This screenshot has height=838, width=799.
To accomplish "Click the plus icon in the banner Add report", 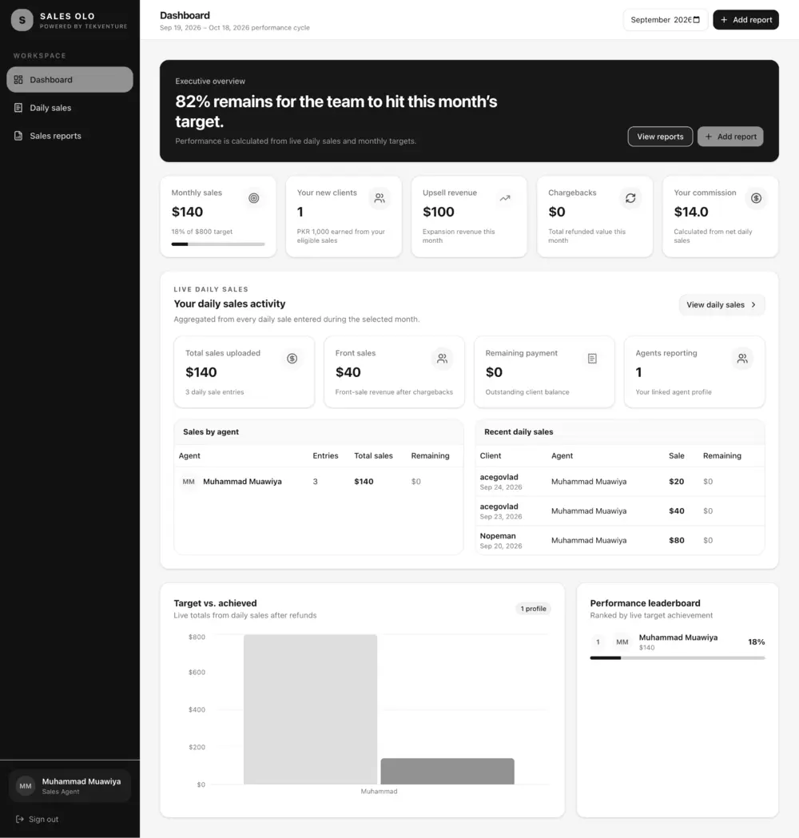I will 709,137.
